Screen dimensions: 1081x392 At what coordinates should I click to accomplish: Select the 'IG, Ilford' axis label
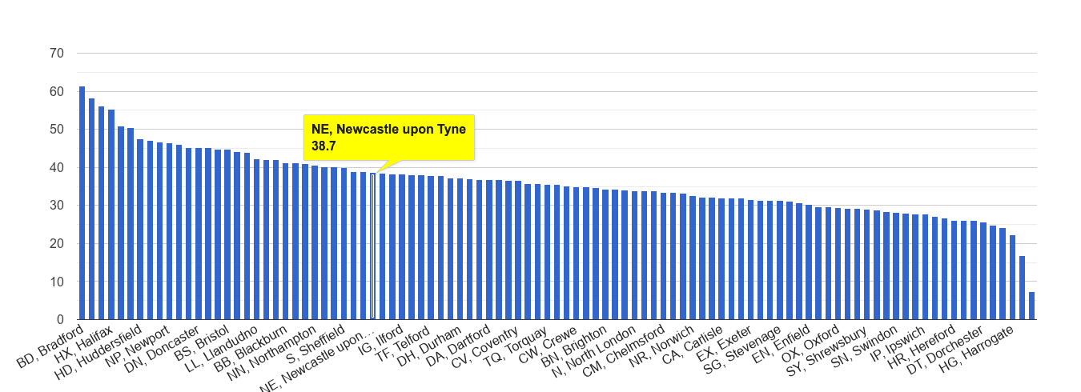click(380, 339)
